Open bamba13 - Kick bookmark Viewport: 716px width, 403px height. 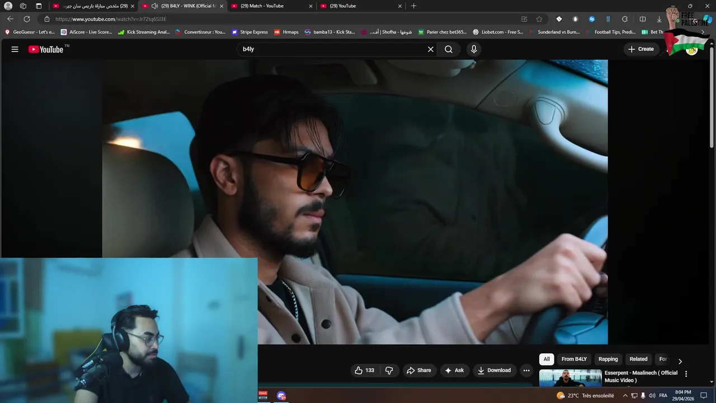pos(330,32)
